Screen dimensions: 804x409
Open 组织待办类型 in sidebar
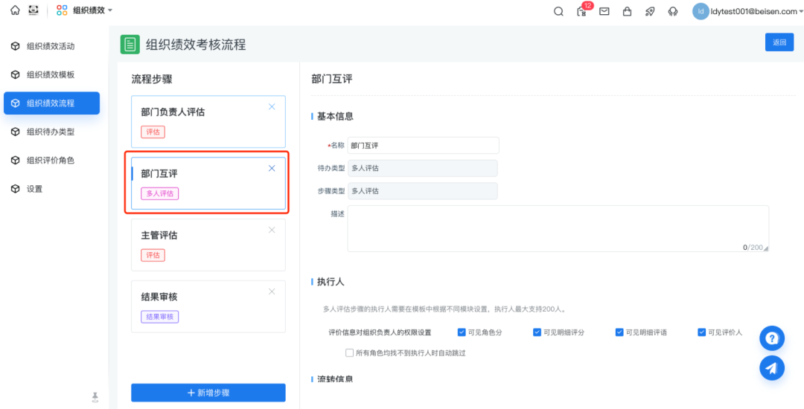pyautogui.click(x=51, y=132)
